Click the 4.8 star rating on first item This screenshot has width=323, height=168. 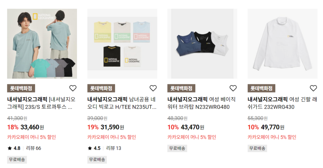(x=14, y=148)
